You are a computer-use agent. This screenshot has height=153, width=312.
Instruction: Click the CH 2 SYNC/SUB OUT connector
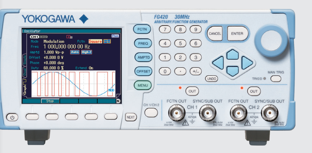(270, 113)
